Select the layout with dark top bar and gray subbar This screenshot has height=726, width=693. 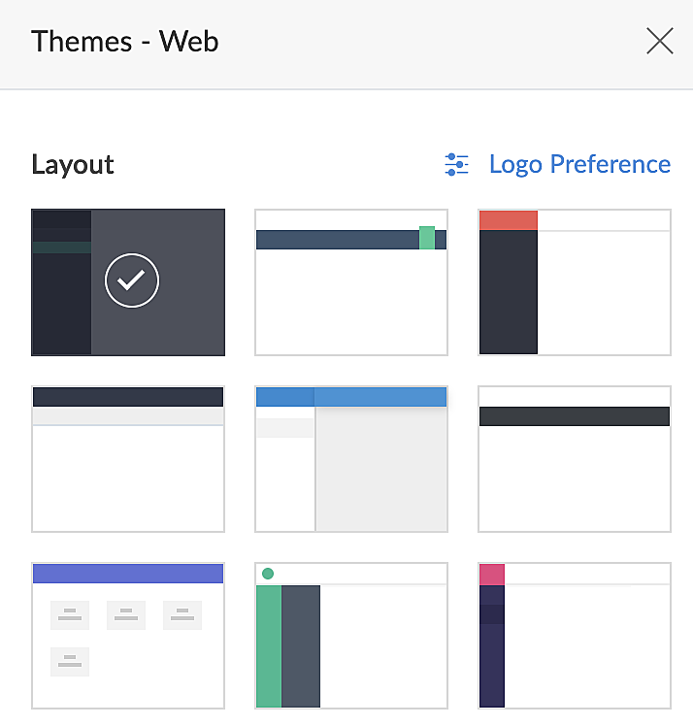128,459
